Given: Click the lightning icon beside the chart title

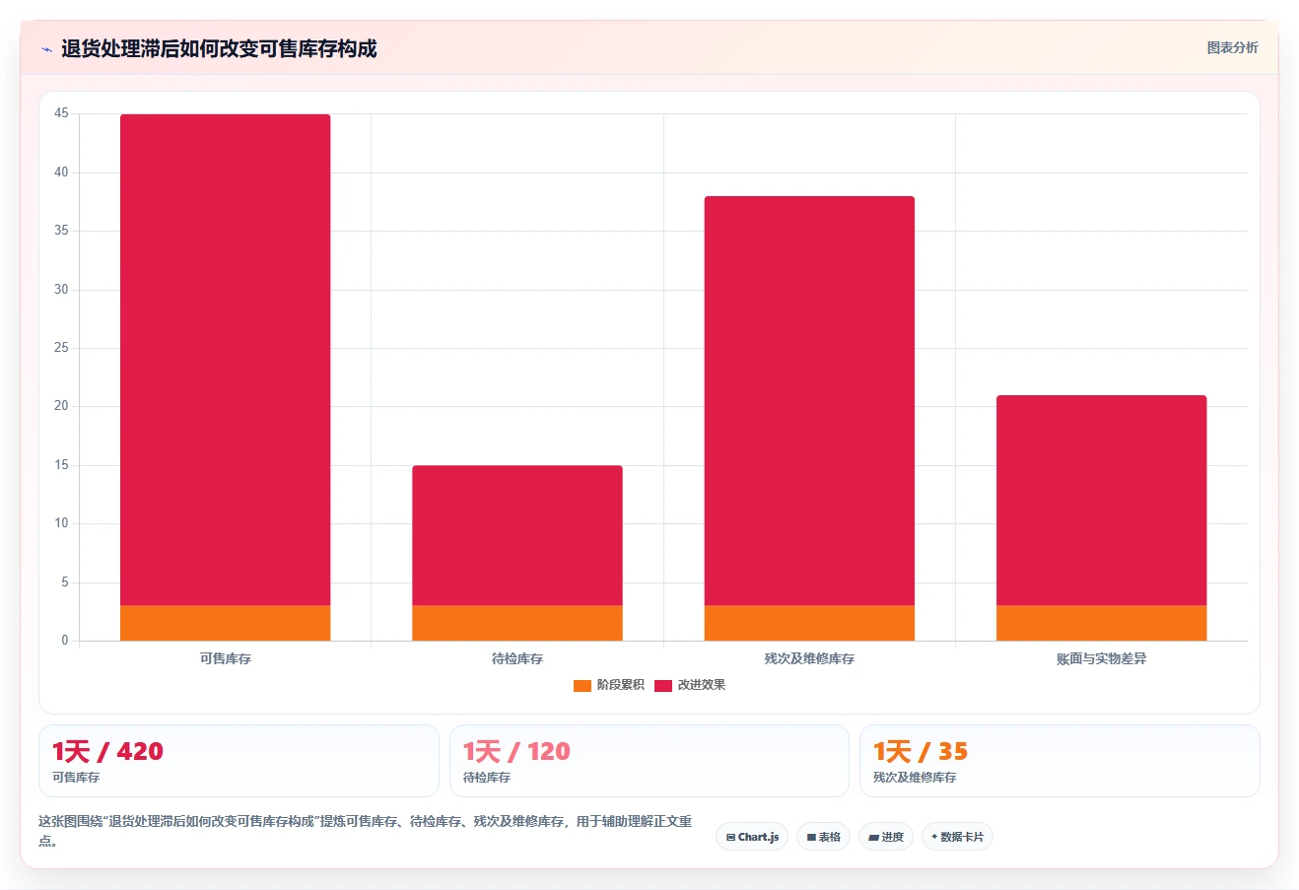Looking at the screenshot, I should point(46,49).
